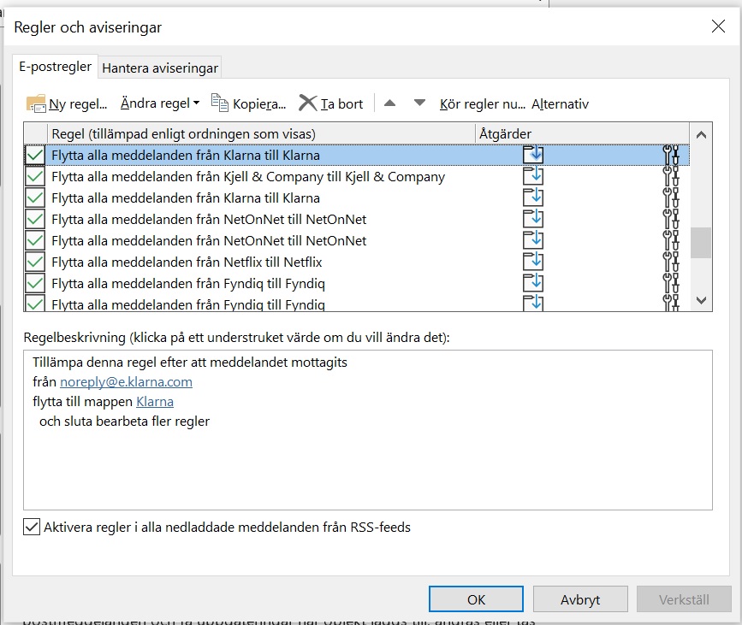This screenshot has height=625, width=742.
Task: Select the Fyndiq rule below the Netflix rule
Action: click(x=188, y=283)
